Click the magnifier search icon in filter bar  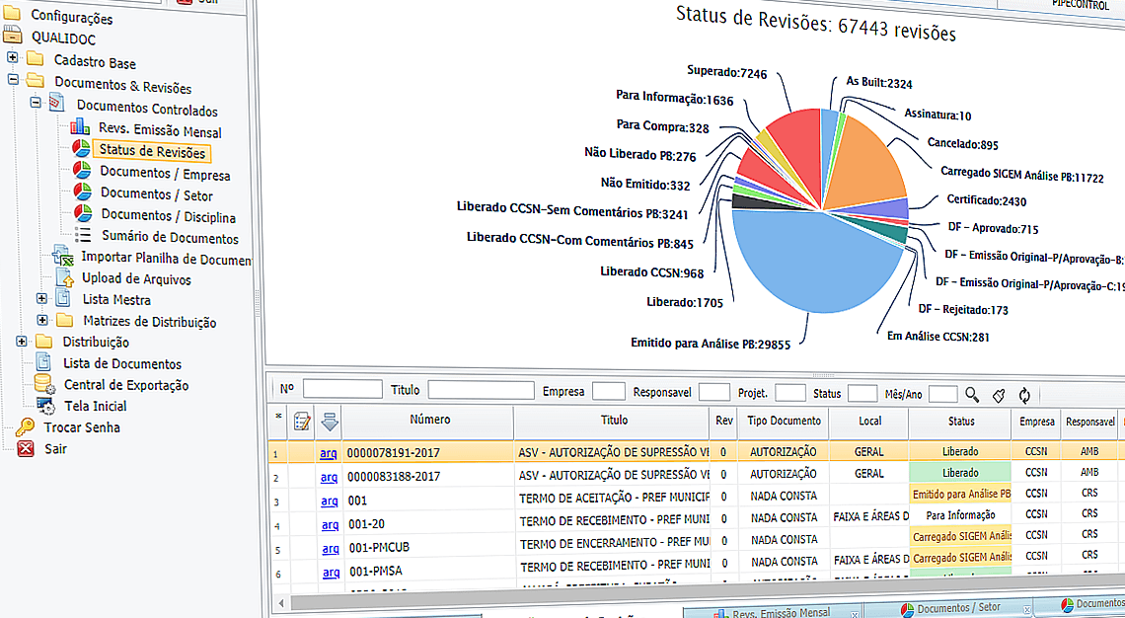[972, 393]
